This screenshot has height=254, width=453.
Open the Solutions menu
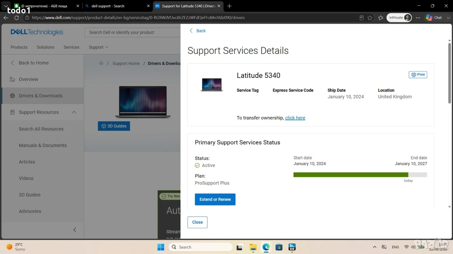coord(46,47)
